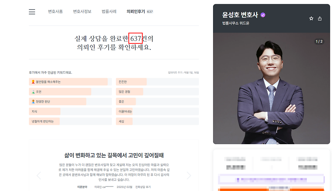The height and width of the screenshot is (191, 332).
Task: Click the 업데이트 주기 notice text
Action: 184,73
